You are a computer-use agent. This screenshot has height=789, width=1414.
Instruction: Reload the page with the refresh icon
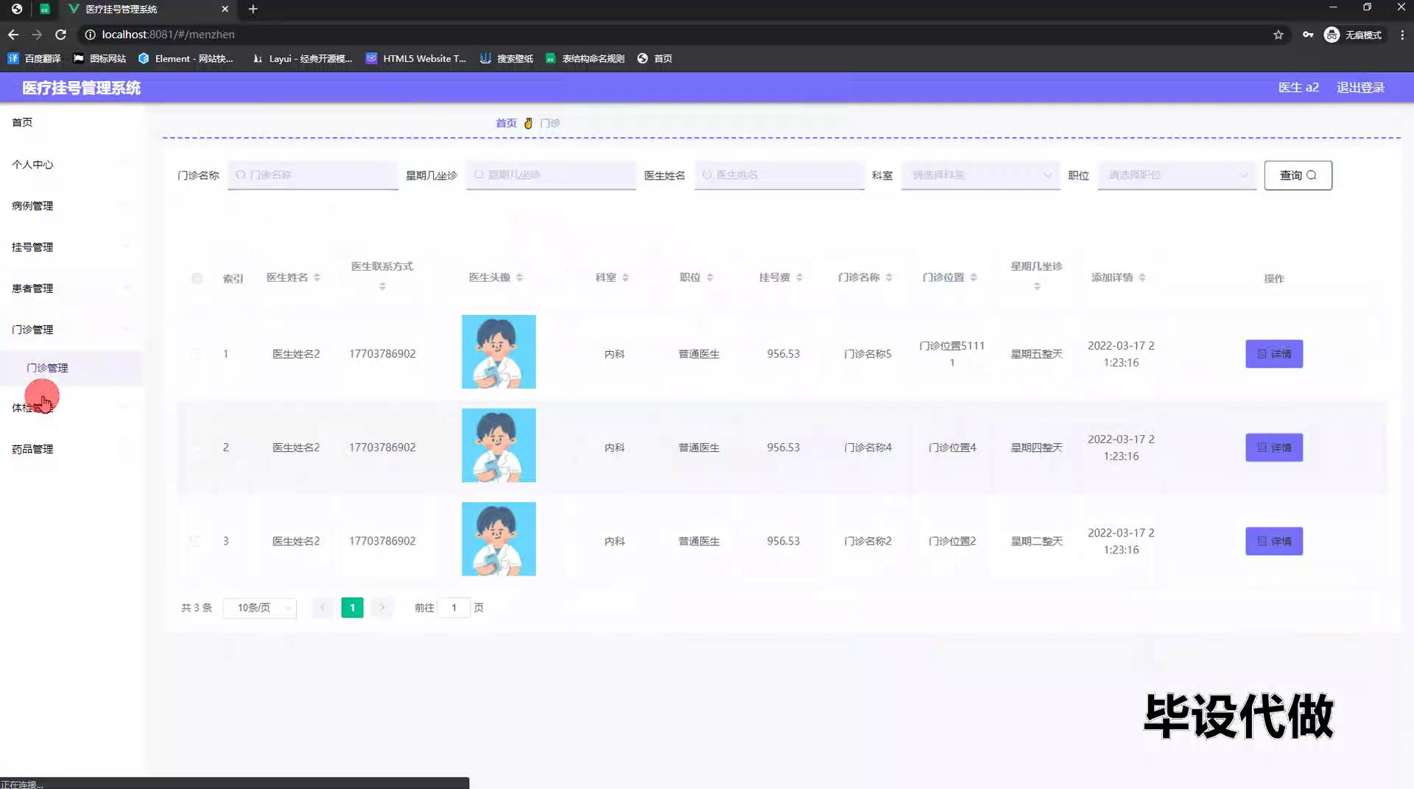click(61, 35)
